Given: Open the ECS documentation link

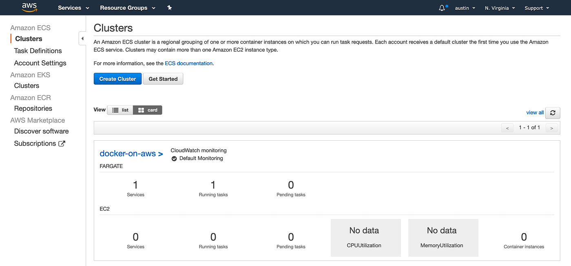Looking at the screenshot, I should [x=188, y=63].
